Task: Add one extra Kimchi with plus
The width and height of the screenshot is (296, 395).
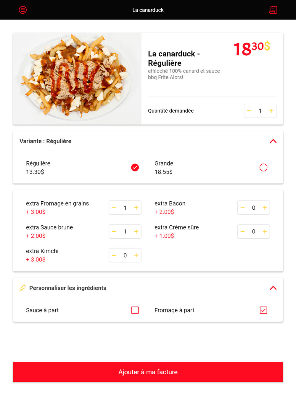Action: [136, 255]
